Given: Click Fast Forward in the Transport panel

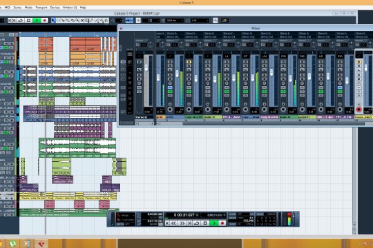Looking at the screenshot, I should pos(182,223).
